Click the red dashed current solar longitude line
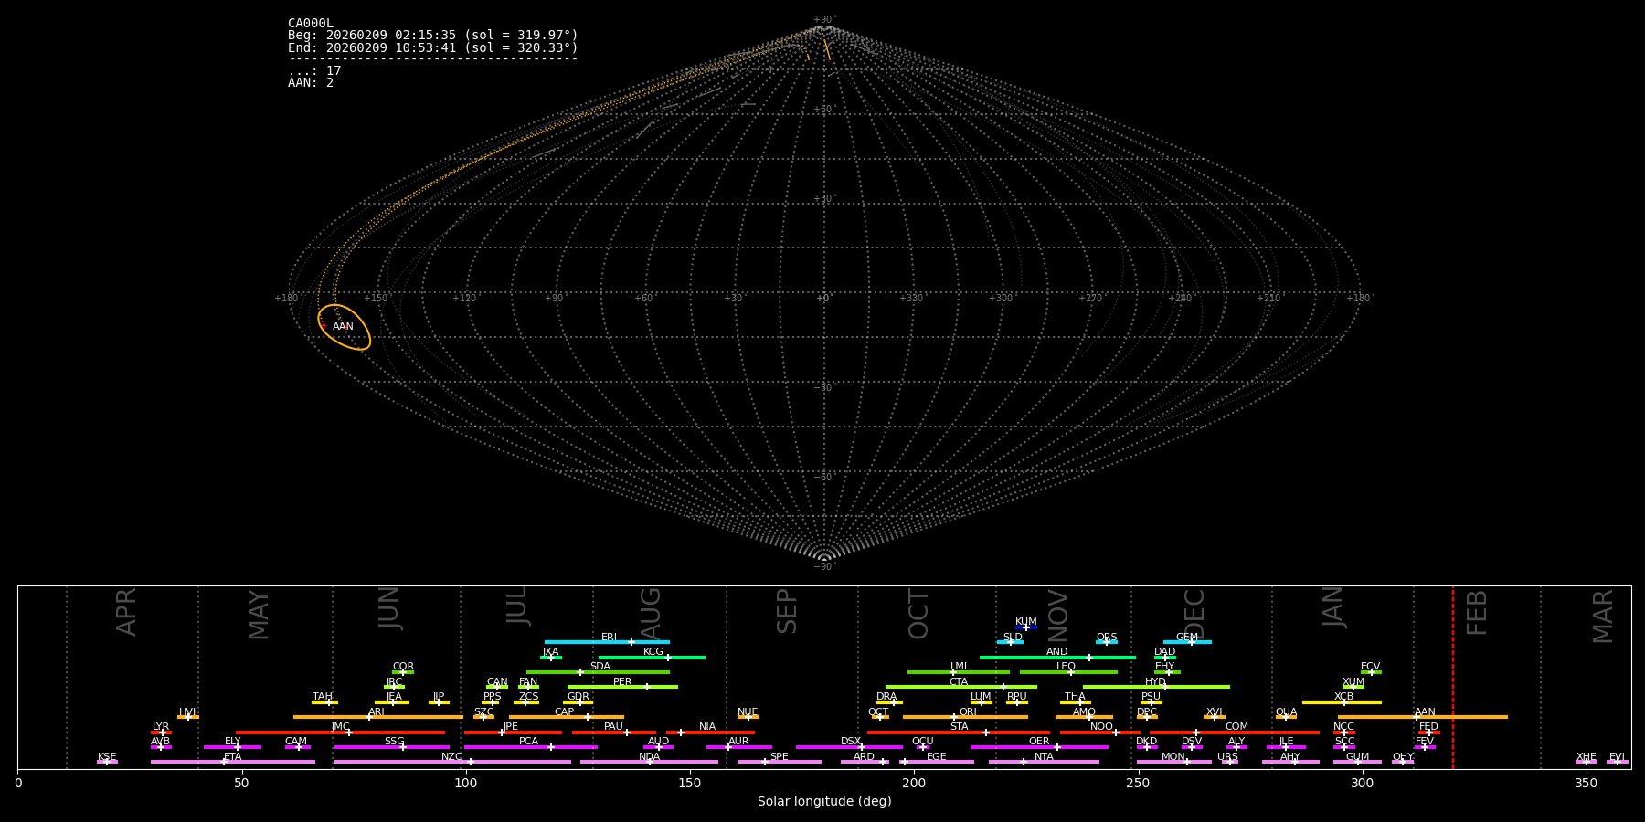 tap(1453, 676)
